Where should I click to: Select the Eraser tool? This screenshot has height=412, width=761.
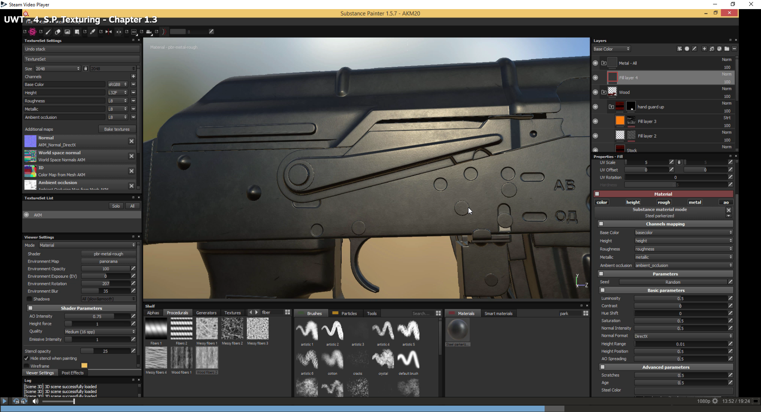tap(57, 32)
